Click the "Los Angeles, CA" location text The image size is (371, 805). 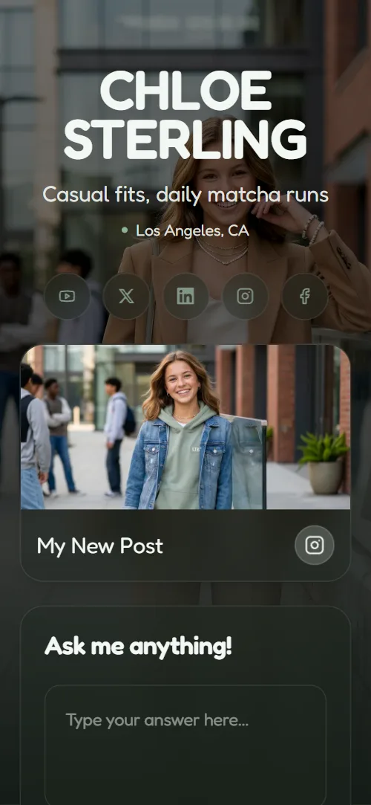click(193, 231)
